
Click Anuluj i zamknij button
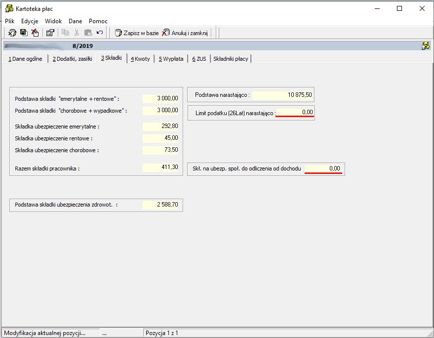pyautogui.click(x=185, y=33)
